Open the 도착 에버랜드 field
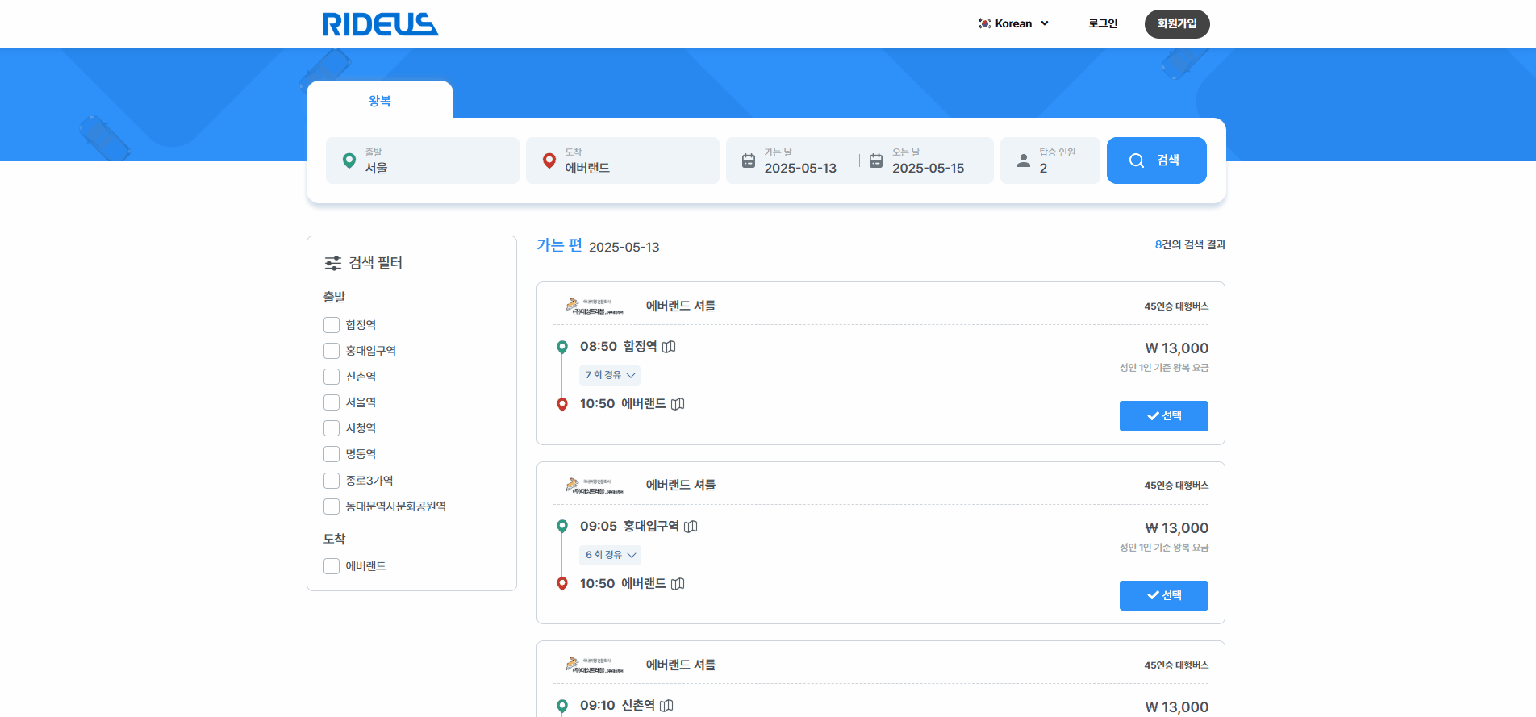The height and width of the screenshot is (717, 1536). pyautogui.click(x=623, y=160)
